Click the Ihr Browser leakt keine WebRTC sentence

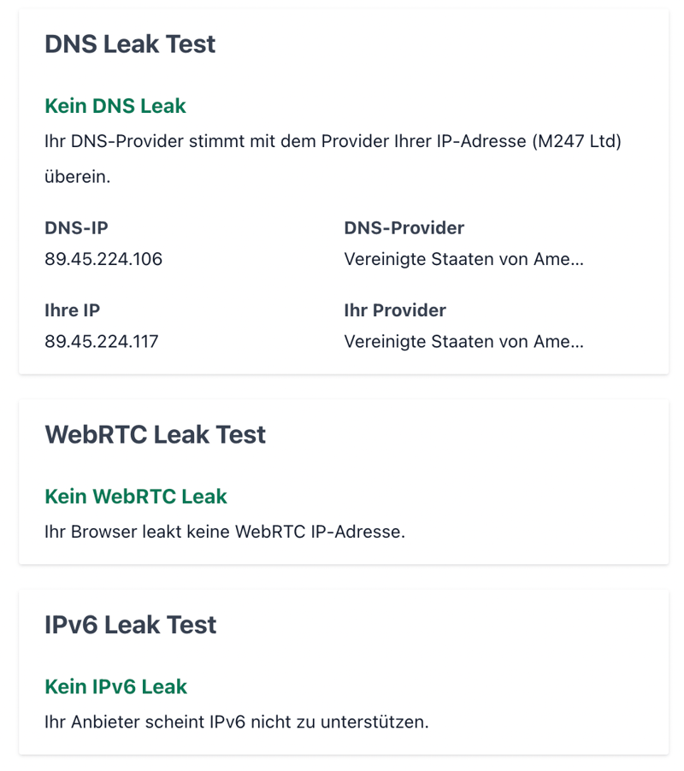point(224,532)
